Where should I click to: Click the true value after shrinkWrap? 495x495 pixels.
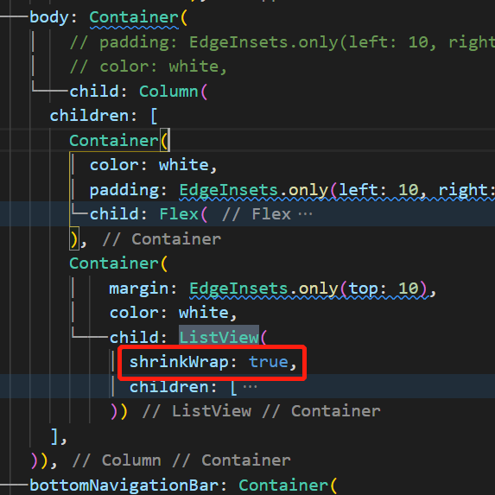click(269, 362)
